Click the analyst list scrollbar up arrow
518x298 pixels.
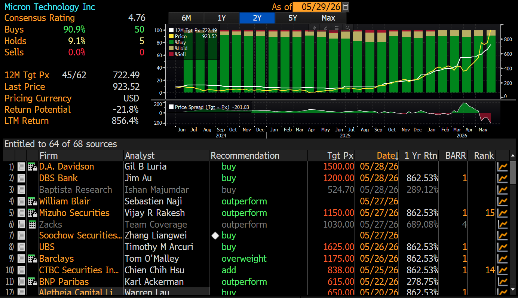click(x=513, y=156)
